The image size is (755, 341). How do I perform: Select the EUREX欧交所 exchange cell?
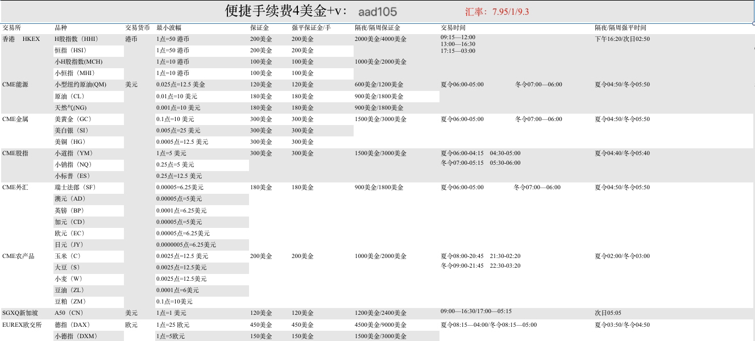click(23, 325)
